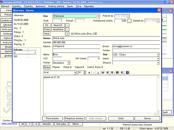
Task: Click the Host button
Action: (47, 34)
